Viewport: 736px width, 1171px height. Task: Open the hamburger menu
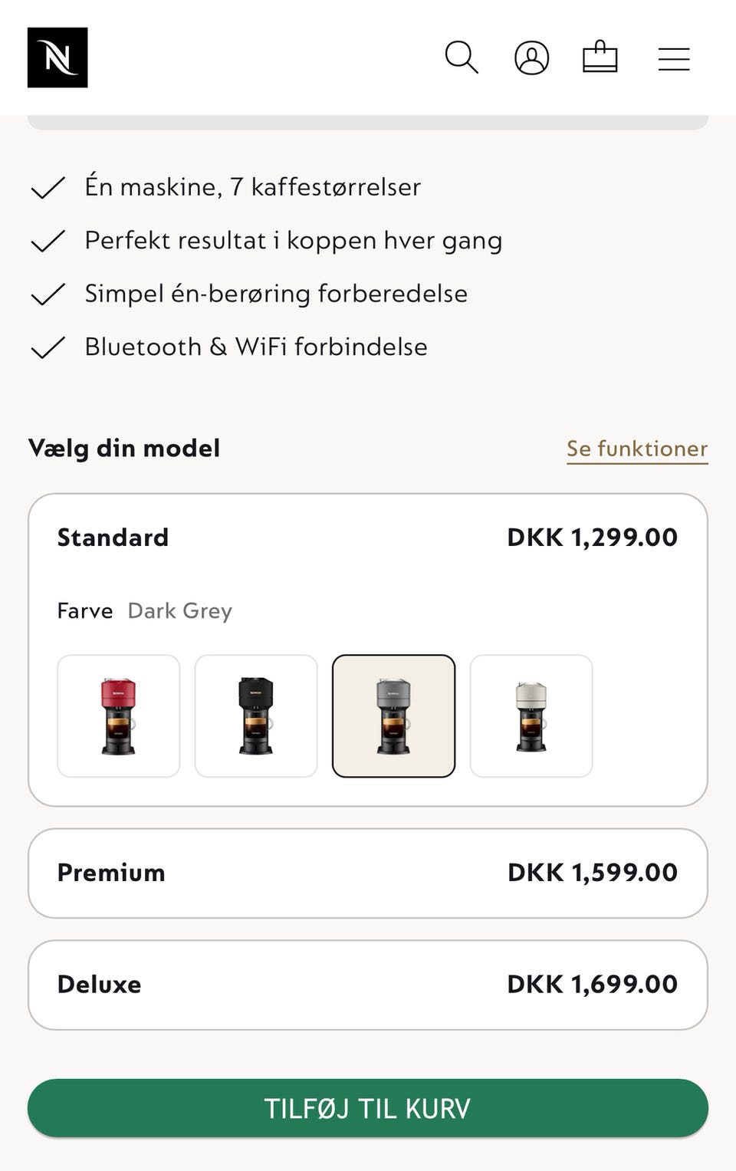(674, 59)
